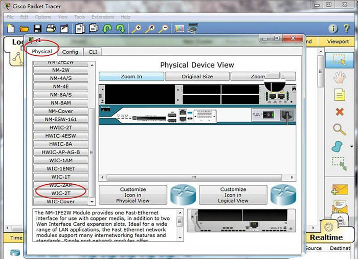The width and height of the screenshot is (358, 259).
Task: Open a file with the folder icon
Action: tap(24, 29)
